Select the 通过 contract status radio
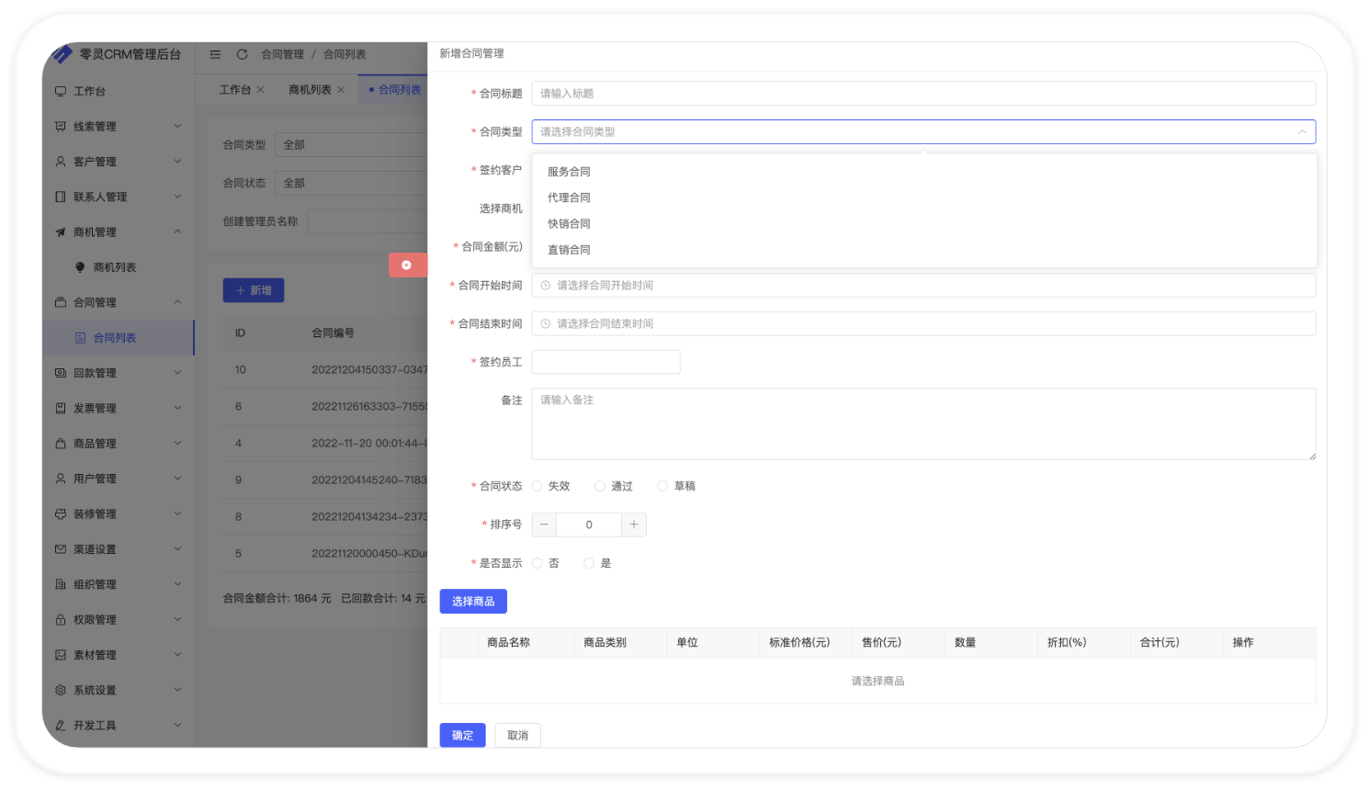Viewport: 1369px width, 790px height. point(600,486)
